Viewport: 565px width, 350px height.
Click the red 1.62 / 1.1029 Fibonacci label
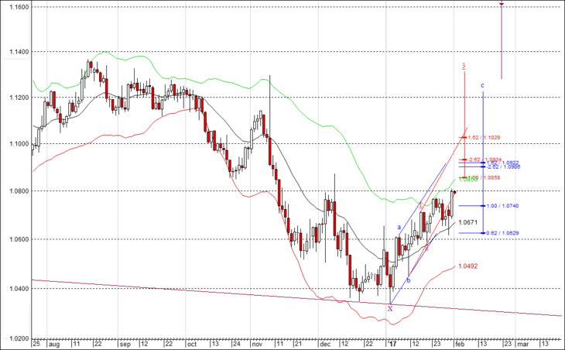484,138
